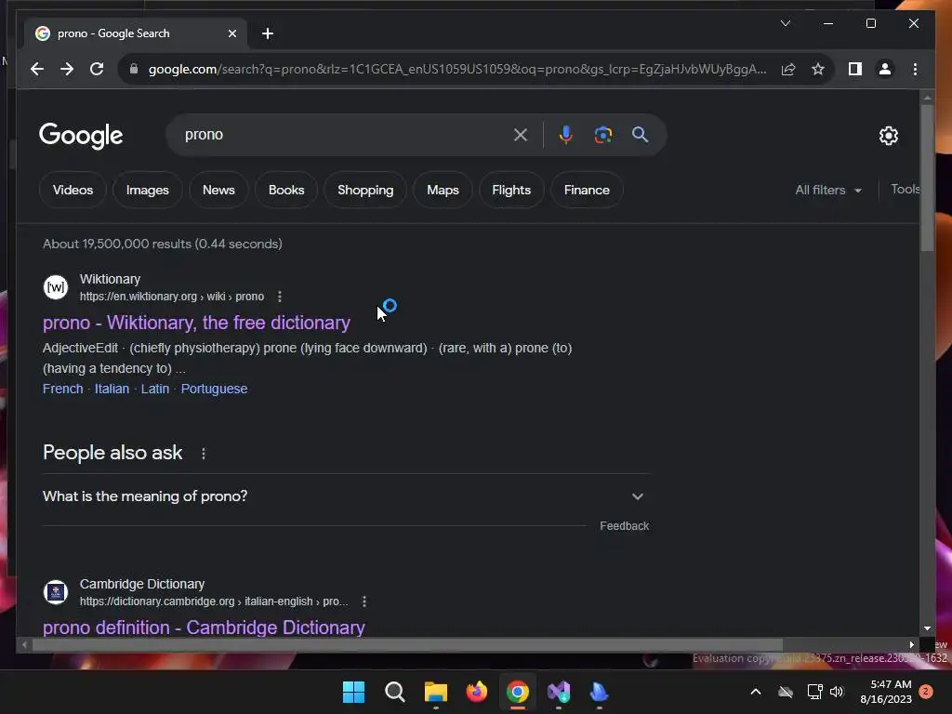This screenshot has height=714, width=952.
Task: Go back to previous page
Action: click(37, 69)
